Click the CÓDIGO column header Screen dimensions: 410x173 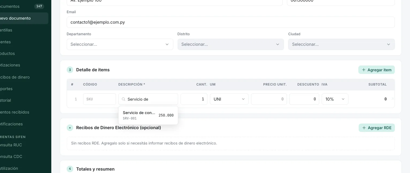[x=90, y=84]
